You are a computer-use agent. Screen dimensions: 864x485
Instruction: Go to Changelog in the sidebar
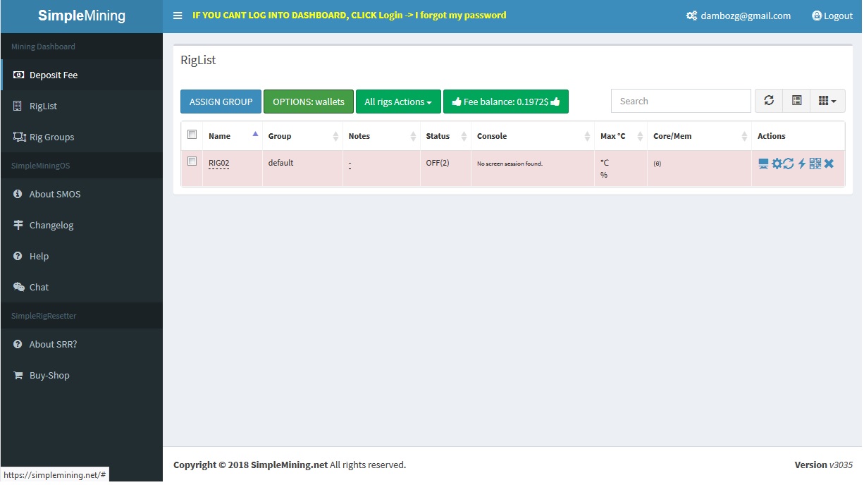[x=51, y=225]
